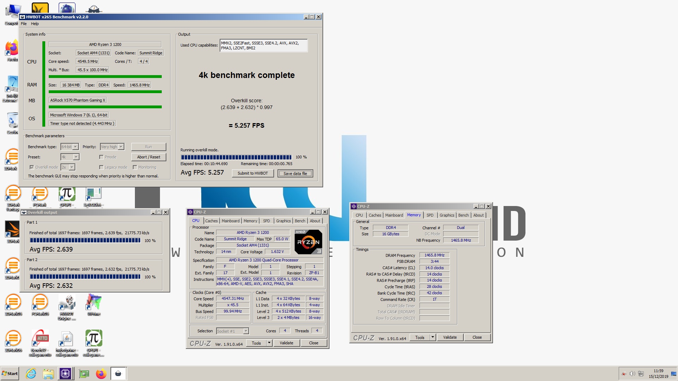Screen dimensions: 678x381
Task: Click the main benchmark 100% progress bar
Action: (x=236, y=157)
